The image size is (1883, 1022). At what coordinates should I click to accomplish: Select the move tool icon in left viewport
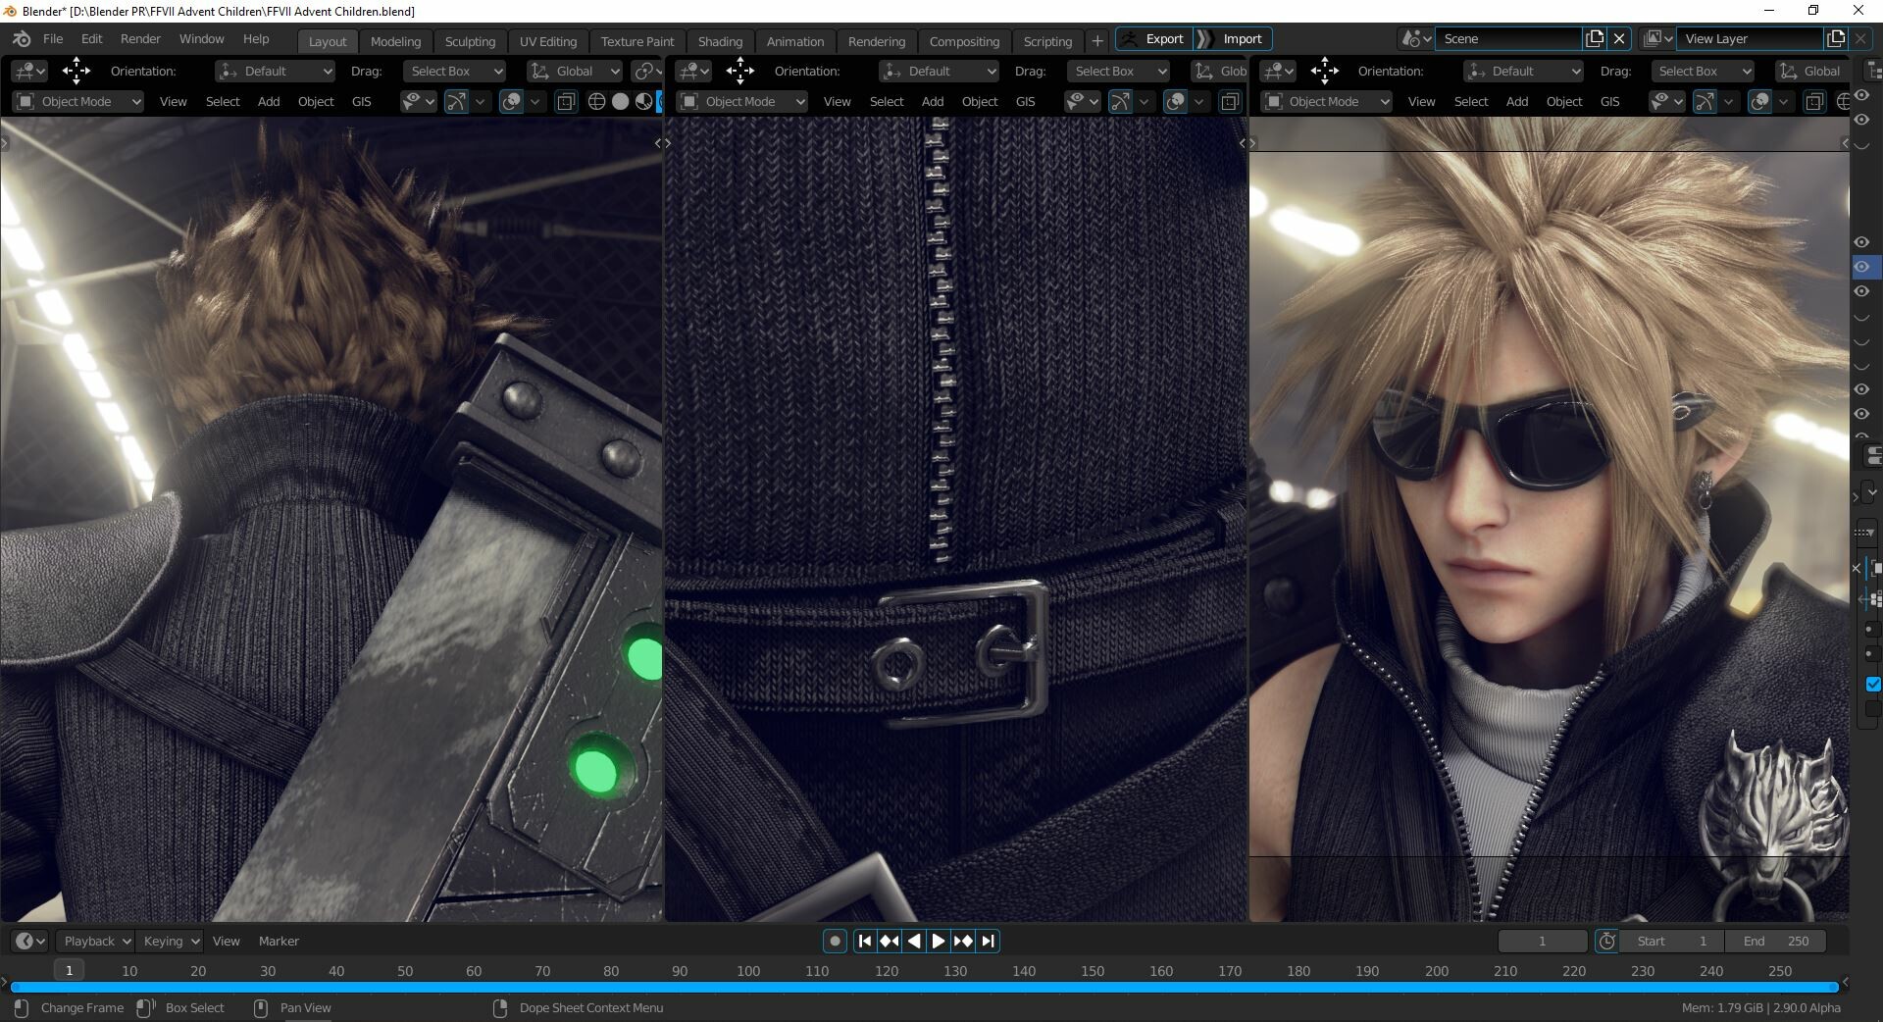click(76, 71)
